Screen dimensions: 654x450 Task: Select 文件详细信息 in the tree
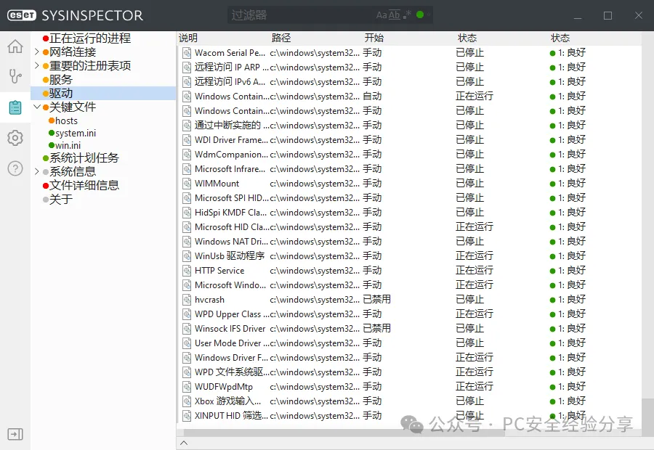[x=84, y=185]
